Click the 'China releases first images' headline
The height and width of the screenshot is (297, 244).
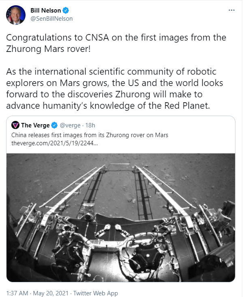pyautogui.click(x=90, y=135)
